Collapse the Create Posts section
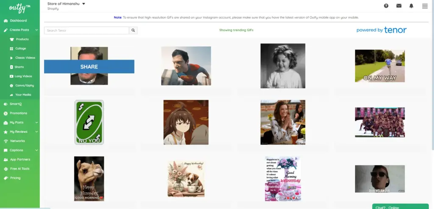Image resolution: width=434 pixels, height=209 pixels. coord(37,30)
